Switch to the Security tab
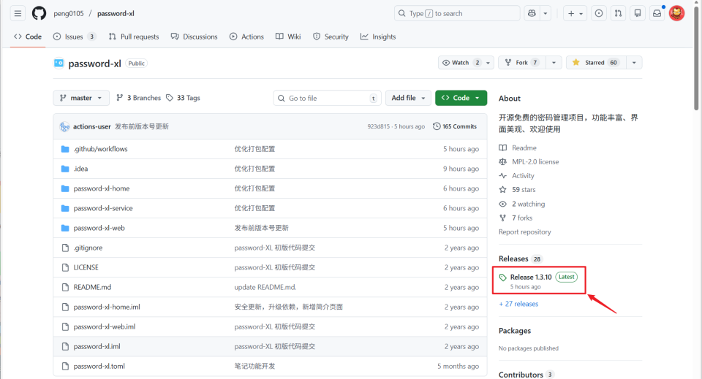The height and width of the screenshot is (379, 702). [x=331, y=37]
